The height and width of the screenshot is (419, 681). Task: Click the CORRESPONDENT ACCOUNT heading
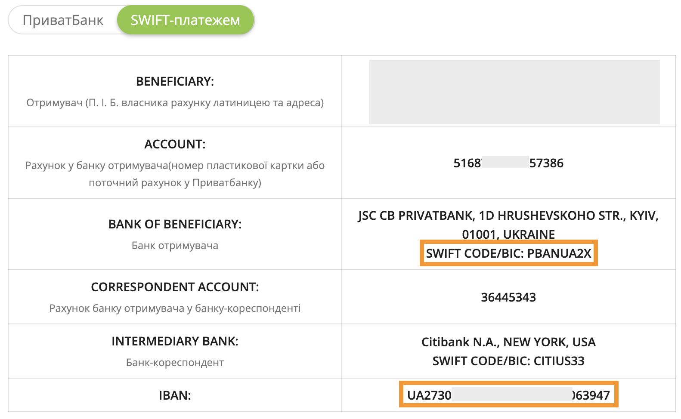pos(175,287)
